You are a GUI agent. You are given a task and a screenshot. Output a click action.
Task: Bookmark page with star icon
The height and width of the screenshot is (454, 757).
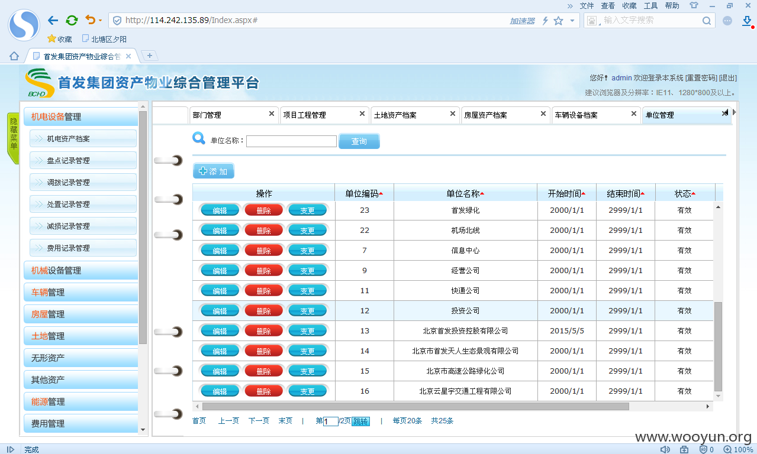pyautogui.click(x=558, y=21)
